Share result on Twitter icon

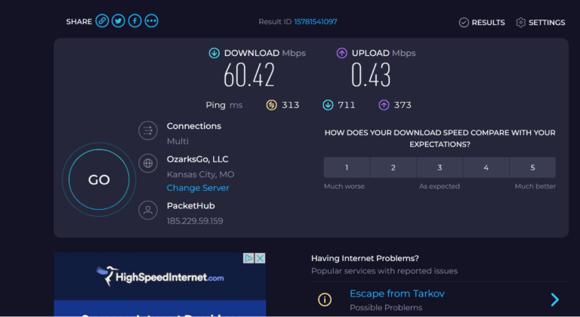tap(119, 21)
